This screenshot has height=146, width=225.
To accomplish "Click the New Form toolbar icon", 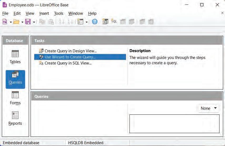I will [80, 22].
